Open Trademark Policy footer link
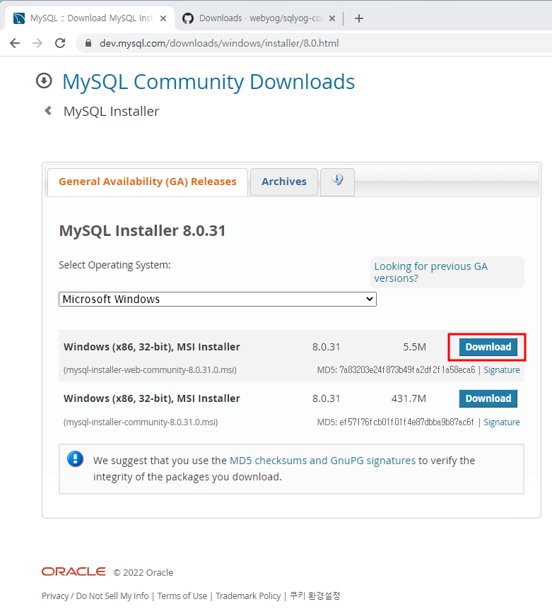The height and width of the screenshot is (616, 552). 248,596
